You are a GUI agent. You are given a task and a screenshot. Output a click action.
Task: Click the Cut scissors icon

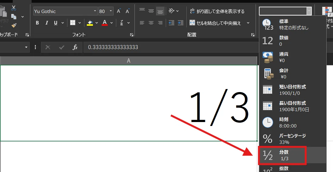coord(14,8)
